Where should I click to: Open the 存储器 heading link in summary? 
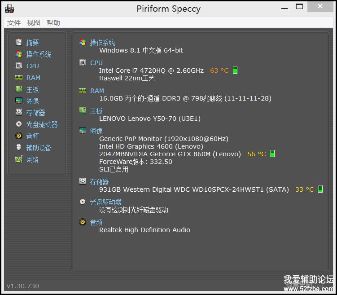point(99,182)
